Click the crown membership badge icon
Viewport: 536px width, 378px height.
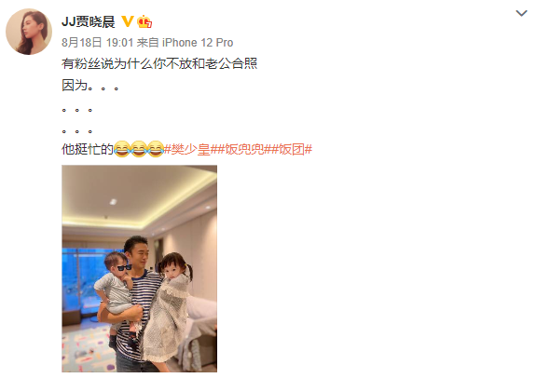click(x=144, y=21)
